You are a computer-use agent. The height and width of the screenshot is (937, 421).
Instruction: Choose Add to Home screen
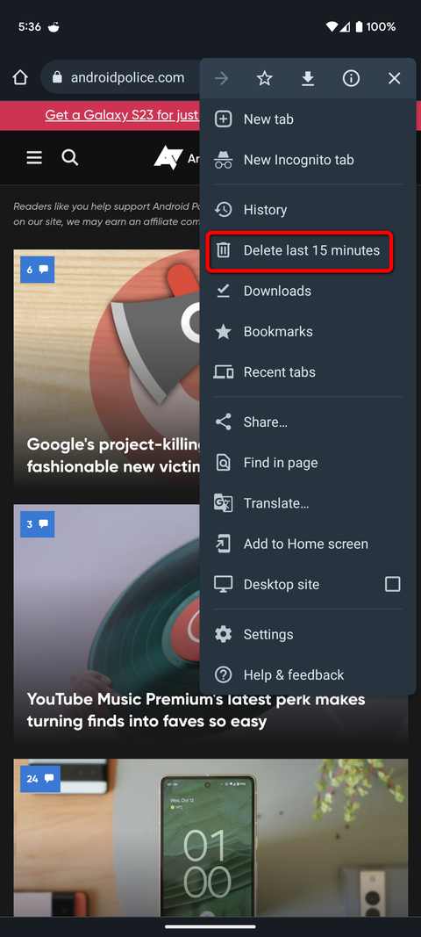coord(308,544)
